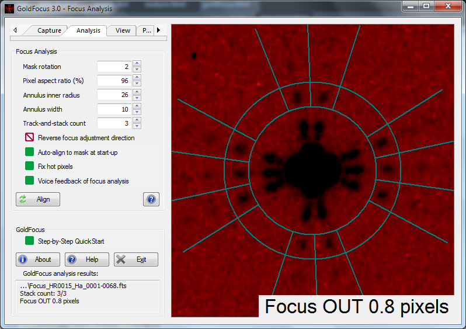Increase Pixel aspect ratio value
466x329 pixels.
[137, 77]
